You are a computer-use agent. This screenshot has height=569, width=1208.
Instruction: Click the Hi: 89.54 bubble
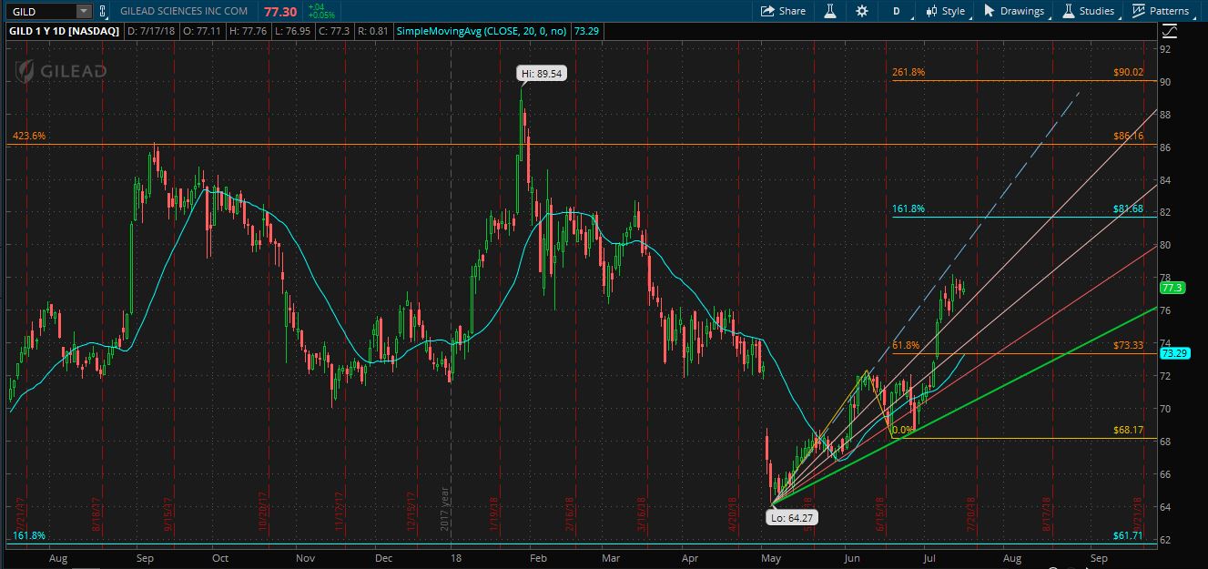pos(543,74)
